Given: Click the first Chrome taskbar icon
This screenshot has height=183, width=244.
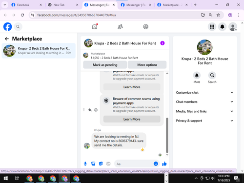Looking at the screenshot, I should pyautogui.click(x=29, y=179).
